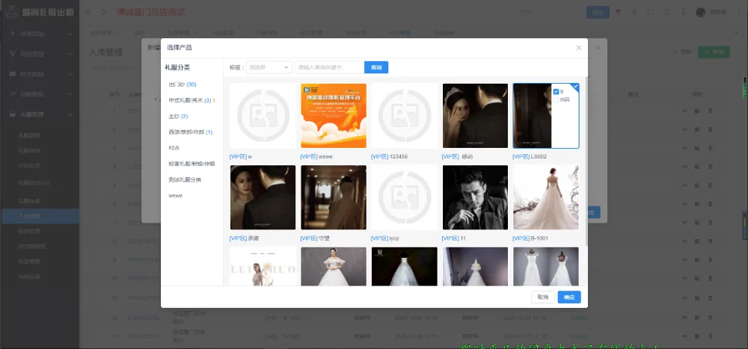This screenshot has height=349, width=748.
Task: Click the orange wewe product thumbnail
Action: tap(333, 116)
